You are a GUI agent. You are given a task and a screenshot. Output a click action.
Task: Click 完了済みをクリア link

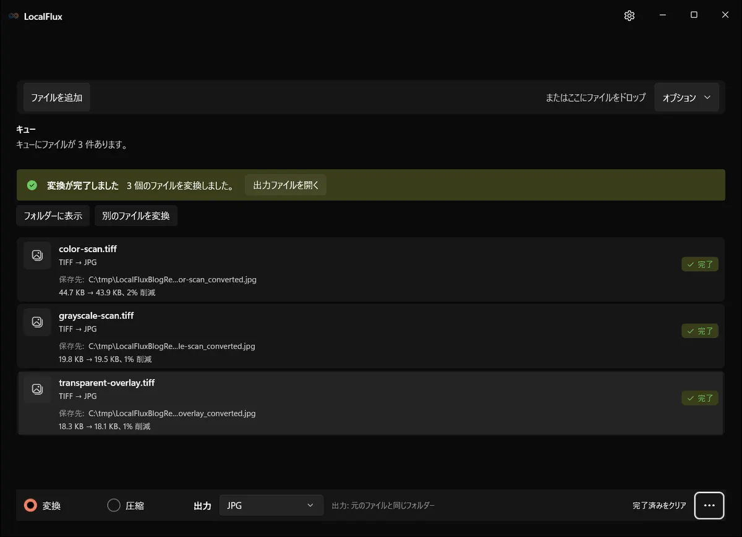659,505
